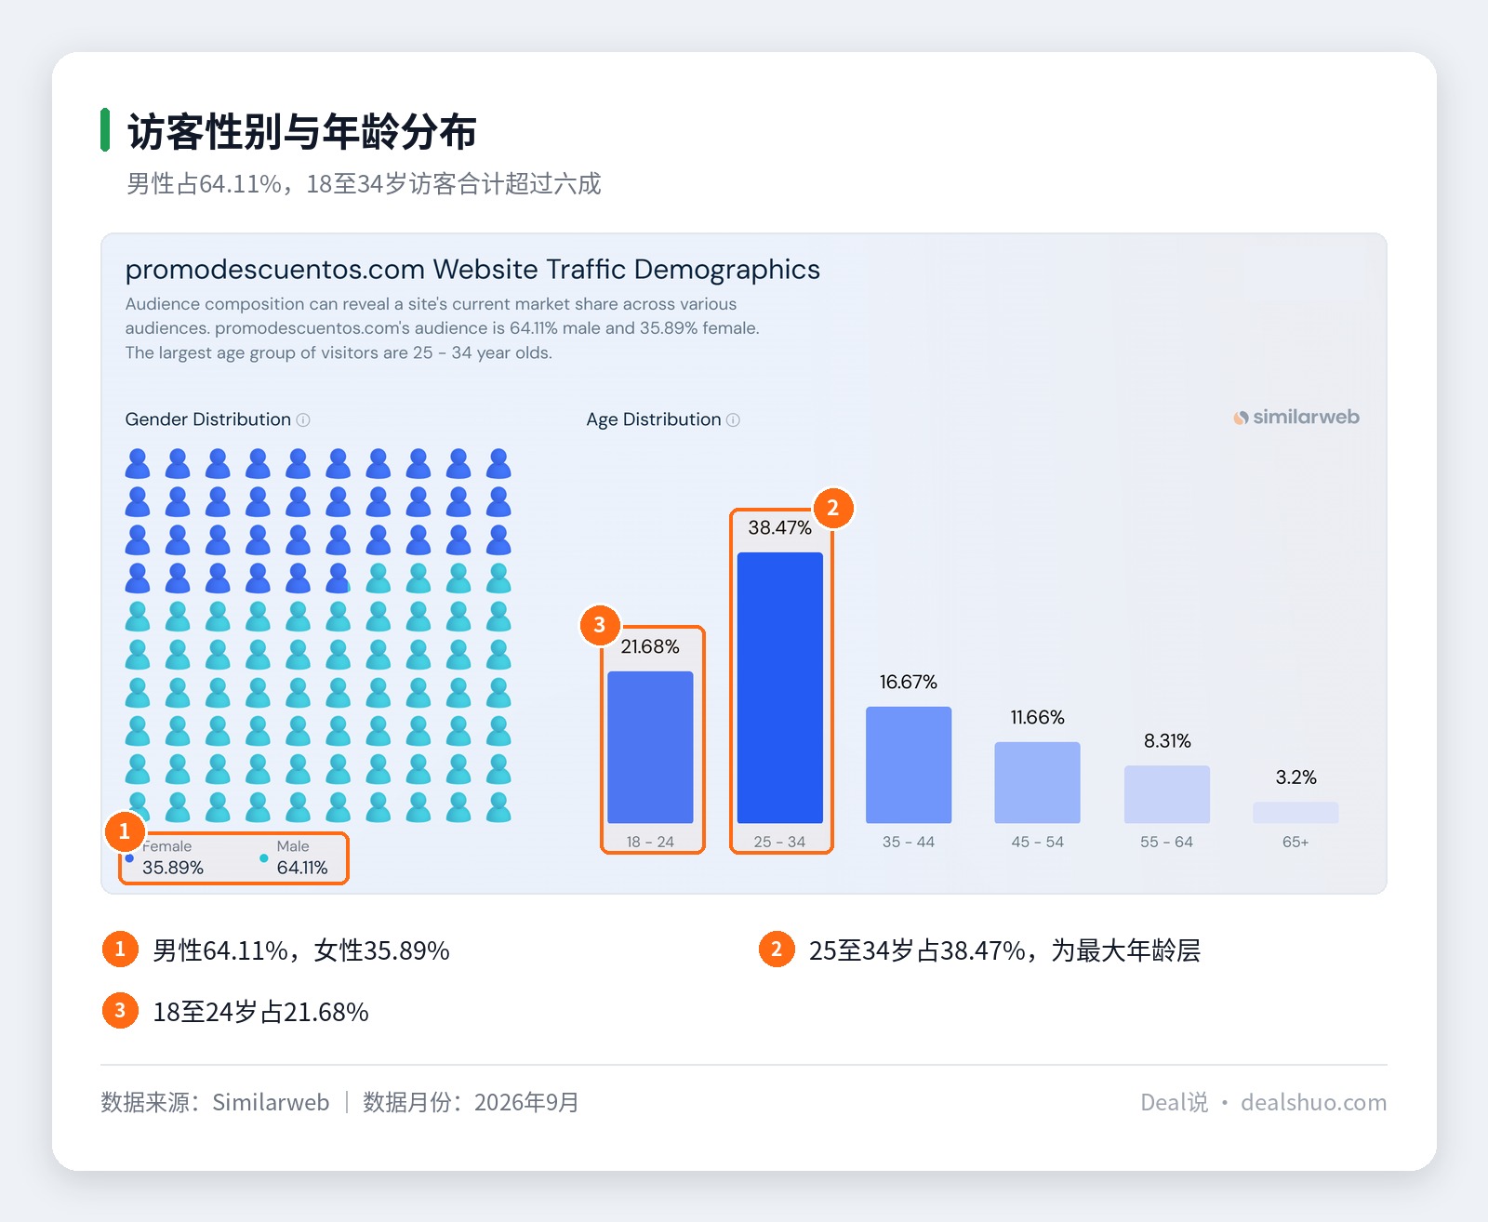Viewport: 1488px width, 1222px height.
Task: Click the 45 - 54 age bar
Action: (1037, 782)
